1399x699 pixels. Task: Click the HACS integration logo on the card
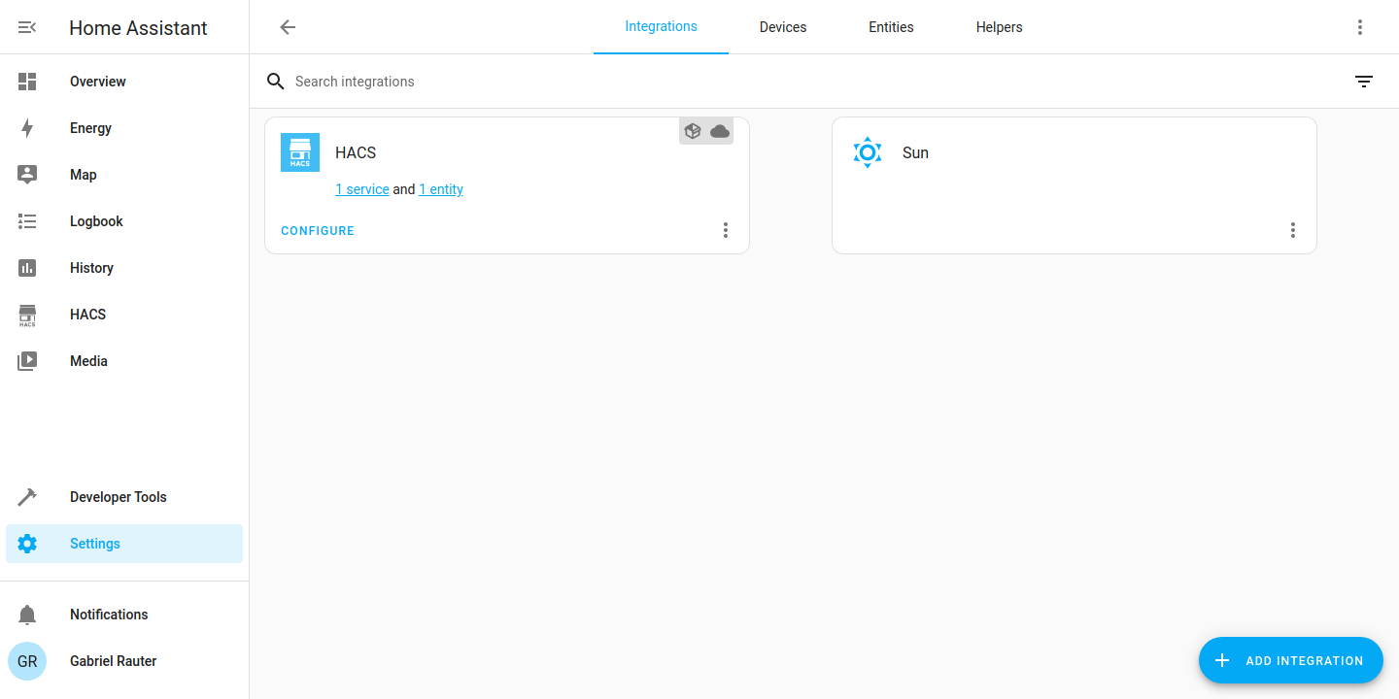point(300,152)
